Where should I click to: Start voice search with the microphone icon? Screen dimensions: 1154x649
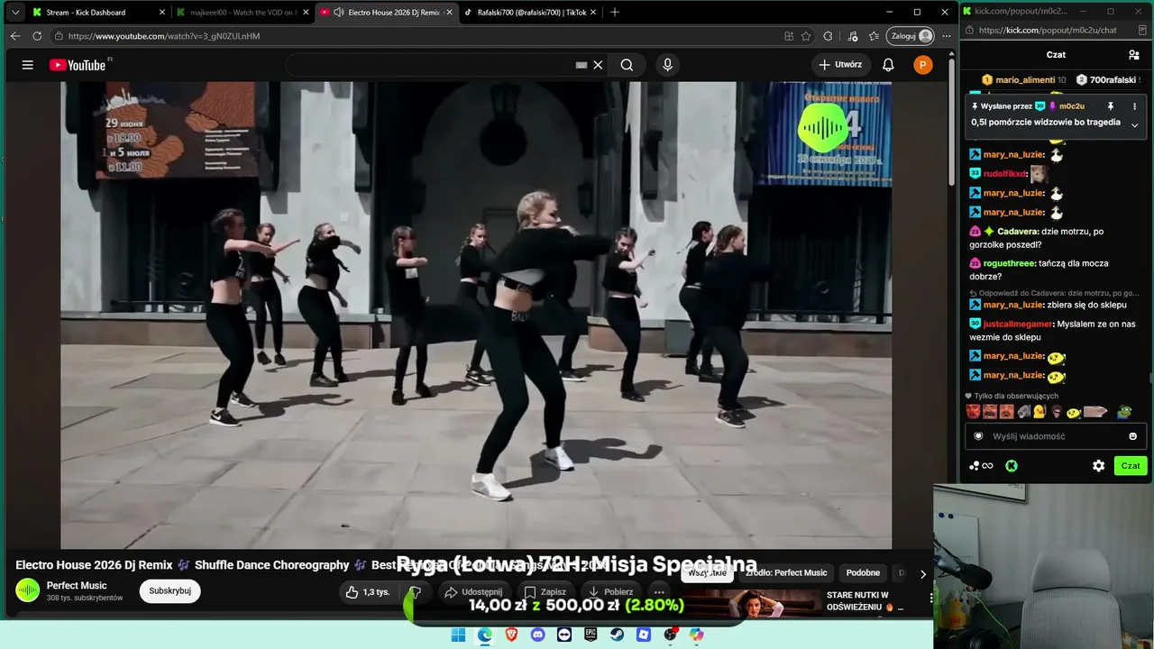coord(667,65)
